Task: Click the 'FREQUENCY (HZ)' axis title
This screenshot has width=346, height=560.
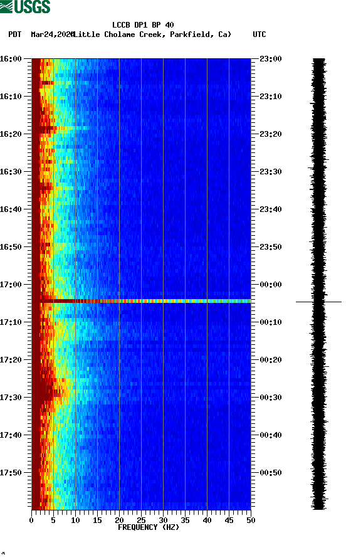Action: tap(149, 527)
